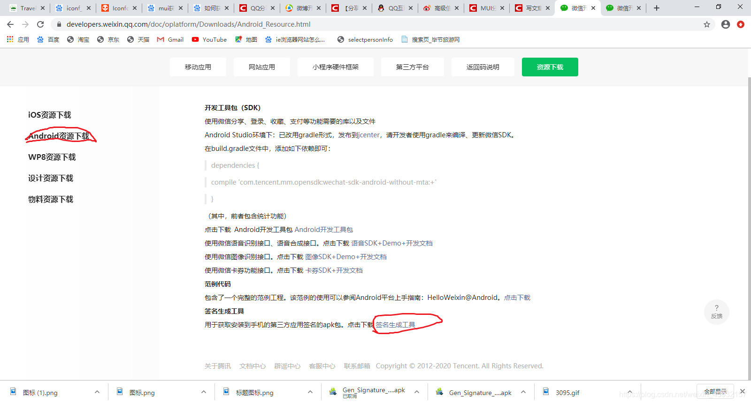Open iOS资源下载 in the sidebar

[50, 115]
